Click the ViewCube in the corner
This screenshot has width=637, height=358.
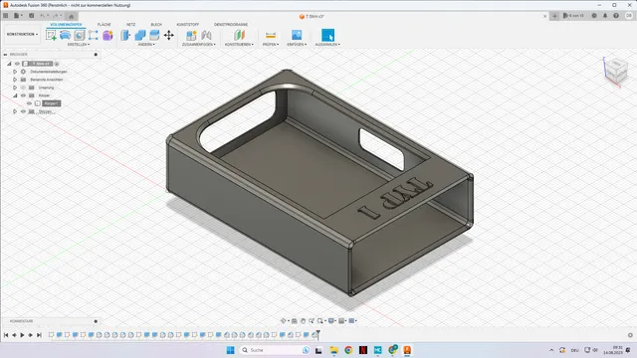616,70
